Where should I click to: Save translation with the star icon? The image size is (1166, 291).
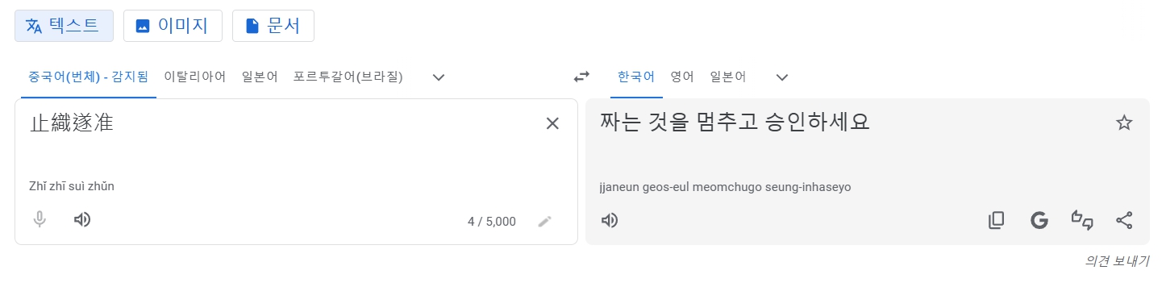click(1124, 123)
